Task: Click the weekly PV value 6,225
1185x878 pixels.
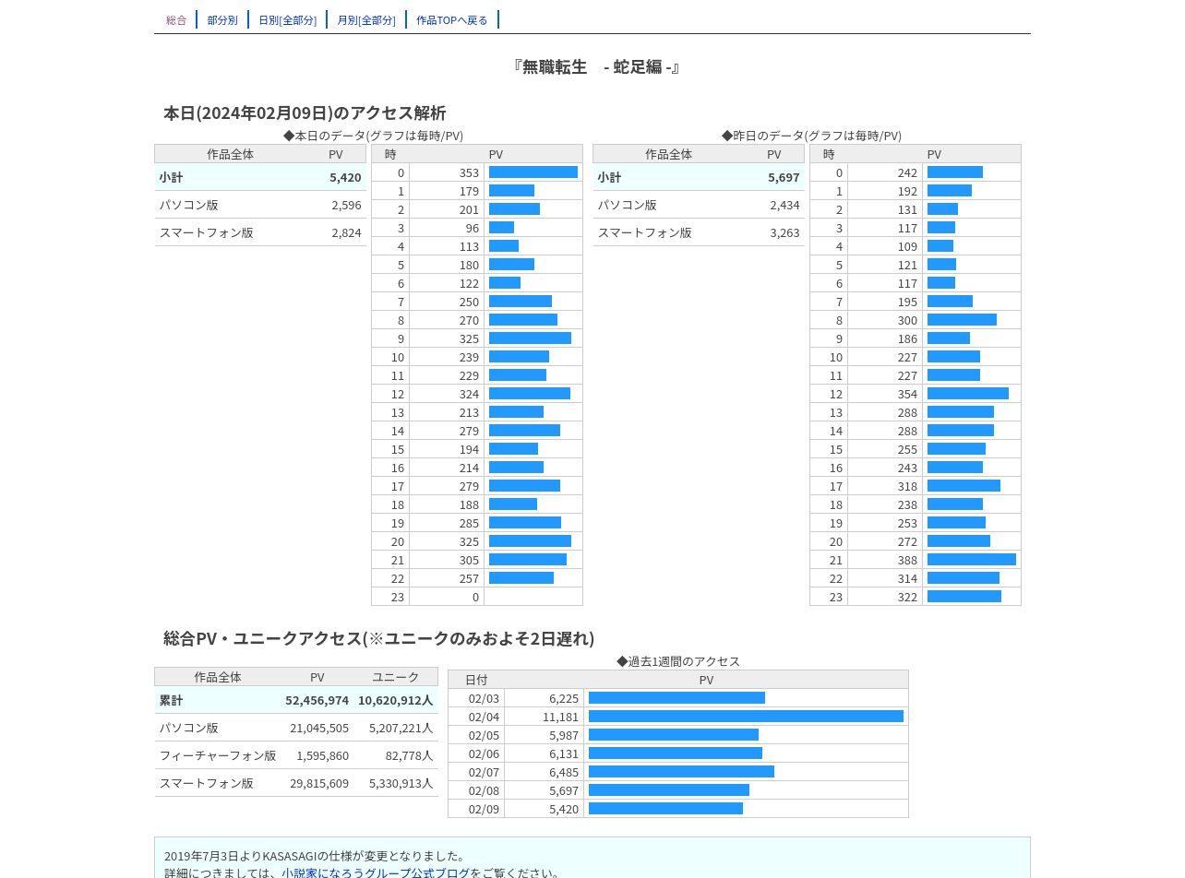Action: [x=564, y=698]
